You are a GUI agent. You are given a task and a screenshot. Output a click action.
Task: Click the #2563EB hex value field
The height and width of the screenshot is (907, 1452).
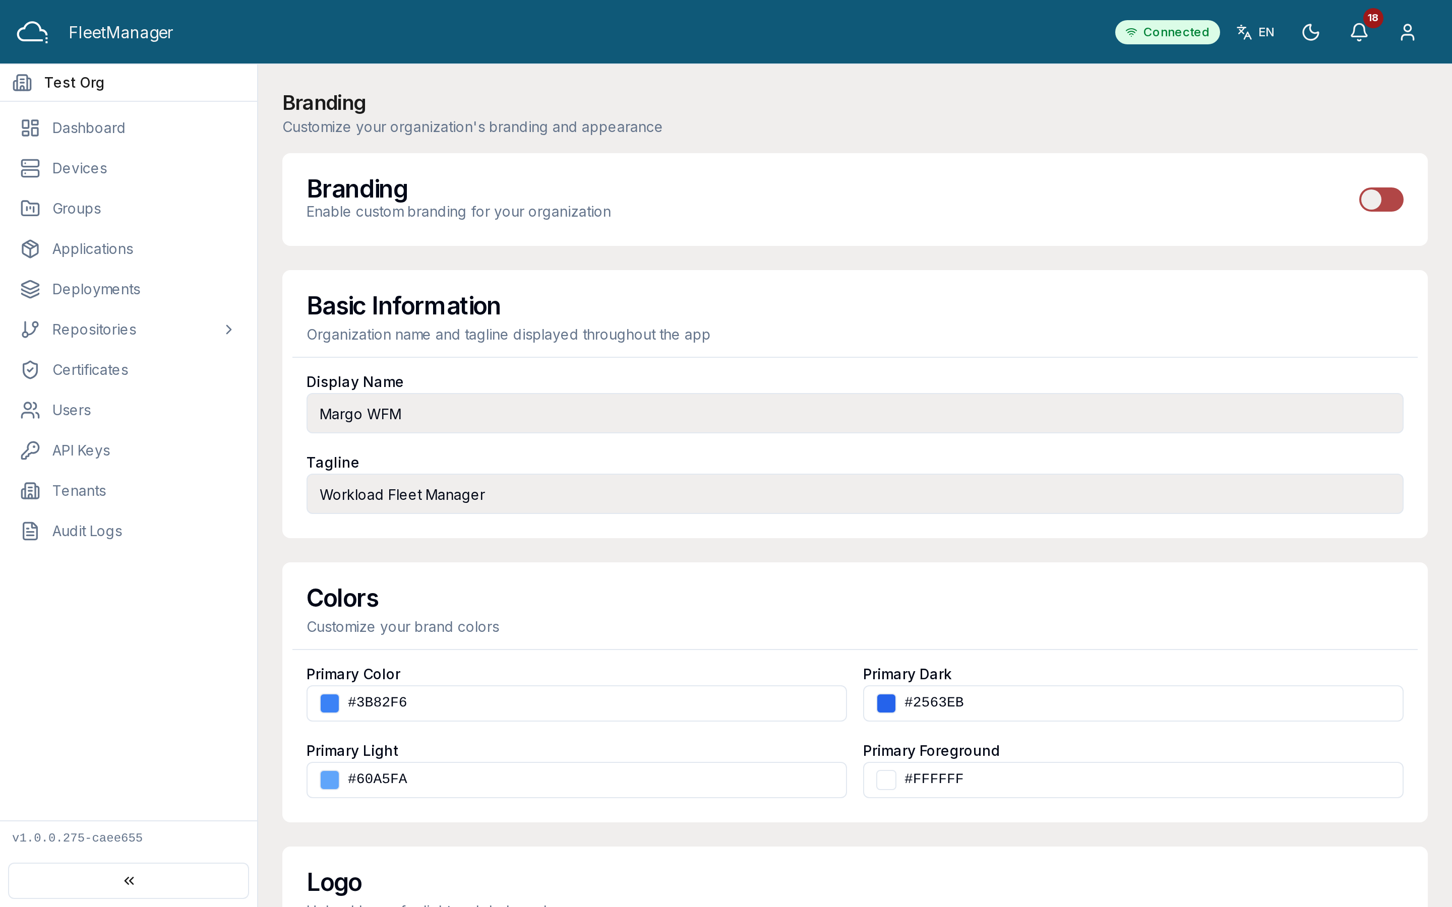tap(1133, 703)
